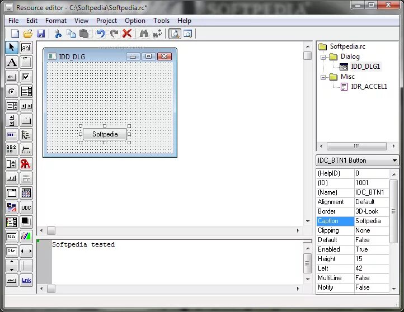Image resolution: width=404 pixels, height=312 pixels.
Task: Open the Format menu
Action: (56, 21)
